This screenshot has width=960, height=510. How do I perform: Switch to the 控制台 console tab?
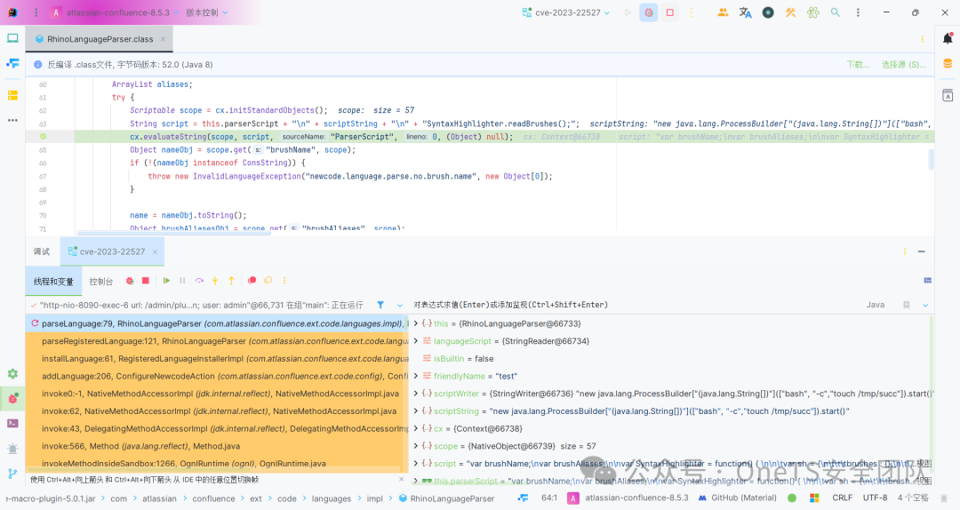point(101,281)
